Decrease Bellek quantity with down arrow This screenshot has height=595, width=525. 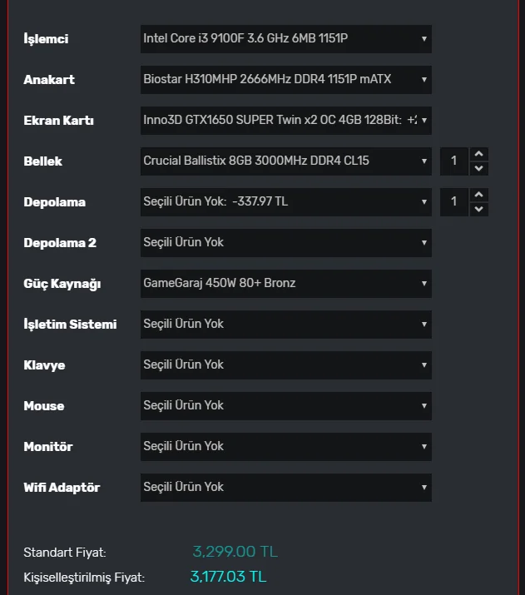478,168
